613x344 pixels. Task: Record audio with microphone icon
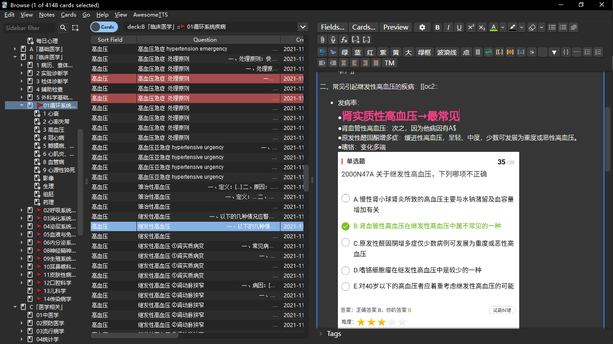coord(333,39)
